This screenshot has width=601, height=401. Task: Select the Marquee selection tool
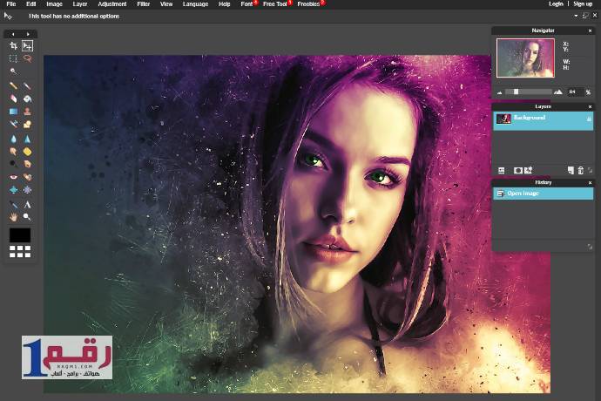click(13, 59)
